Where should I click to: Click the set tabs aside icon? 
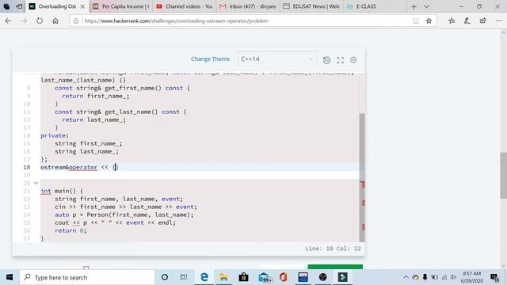coord(19,6)
